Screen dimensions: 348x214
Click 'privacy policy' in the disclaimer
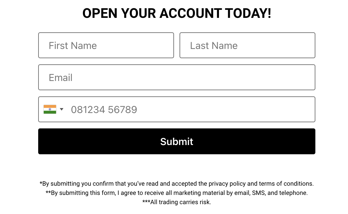click(227, 184)
